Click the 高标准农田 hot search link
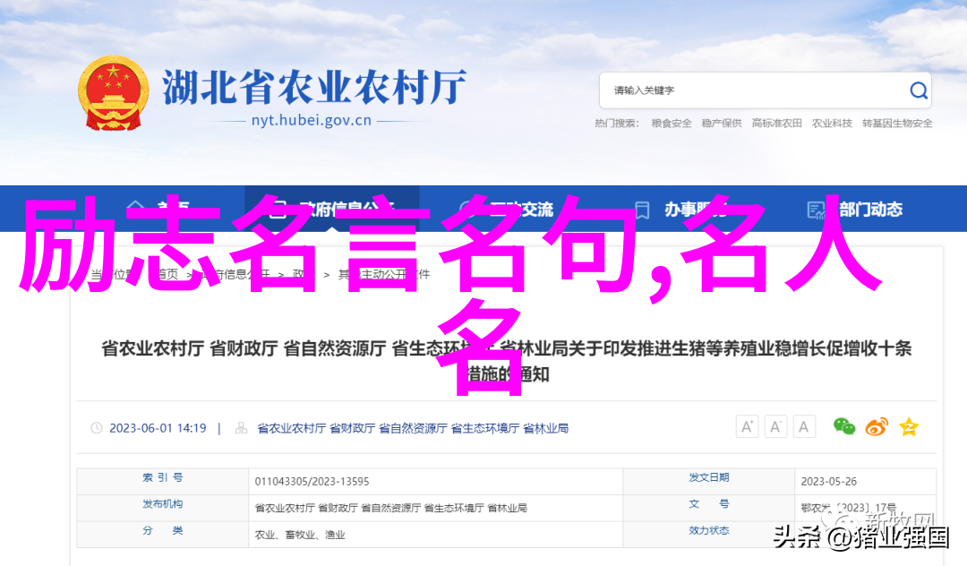The width and height of the screenshot is (967, 566). (x=776, y=124)
